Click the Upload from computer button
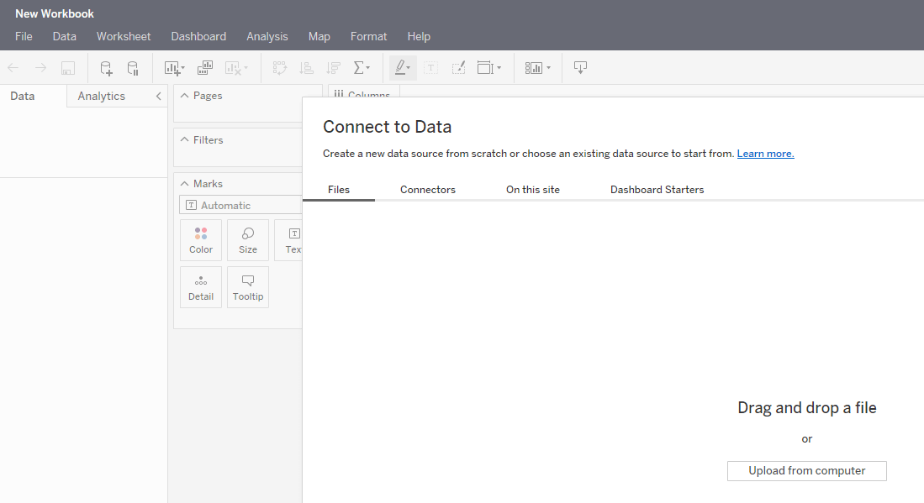 point(806,470)
